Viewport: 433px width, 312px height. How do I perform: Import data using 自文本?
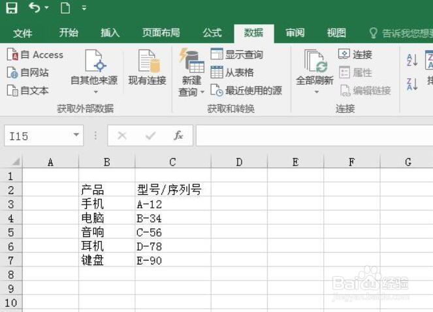(x=27, y=91)
